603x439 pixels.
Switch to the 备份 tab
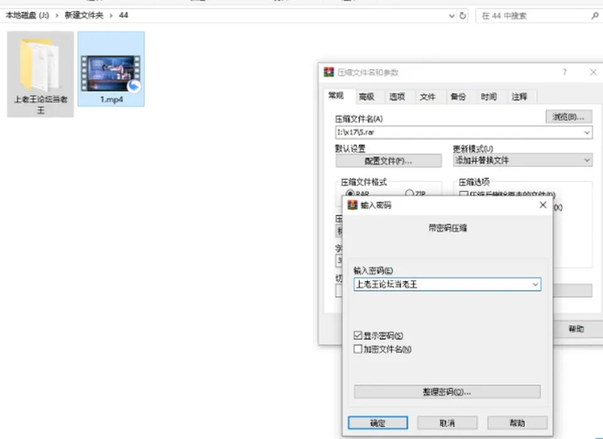(458, 97)
